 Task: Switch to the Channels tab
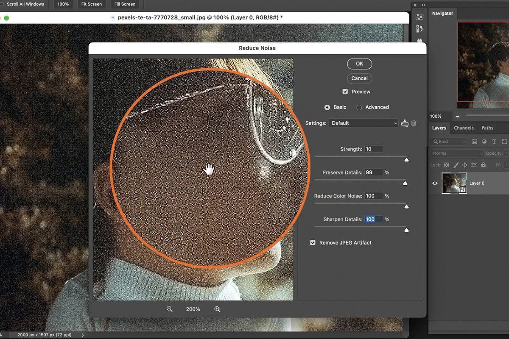click(464, 128)
